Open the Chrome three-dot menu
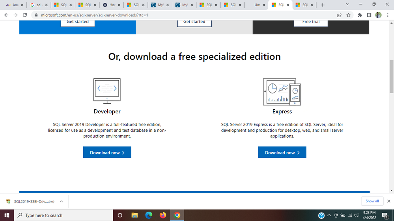Image resolution: width=394 pixels, height=221 pixels. click(x=388, y=15)
